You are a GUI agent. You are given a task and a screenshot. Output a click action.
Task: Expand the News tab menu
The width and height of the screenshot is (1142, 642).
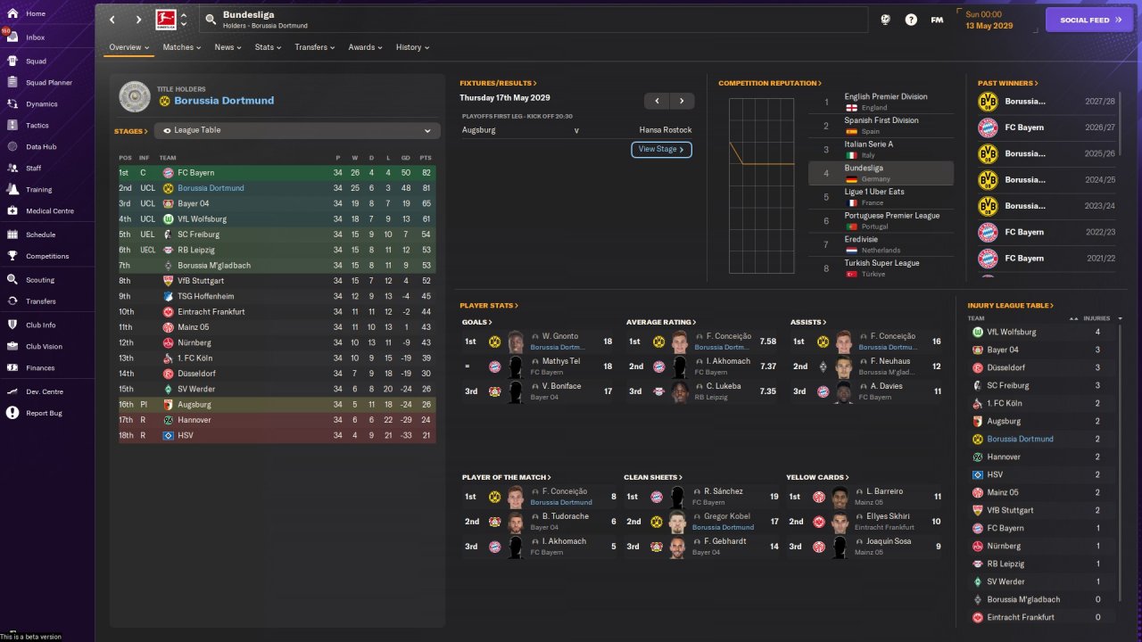228,47
